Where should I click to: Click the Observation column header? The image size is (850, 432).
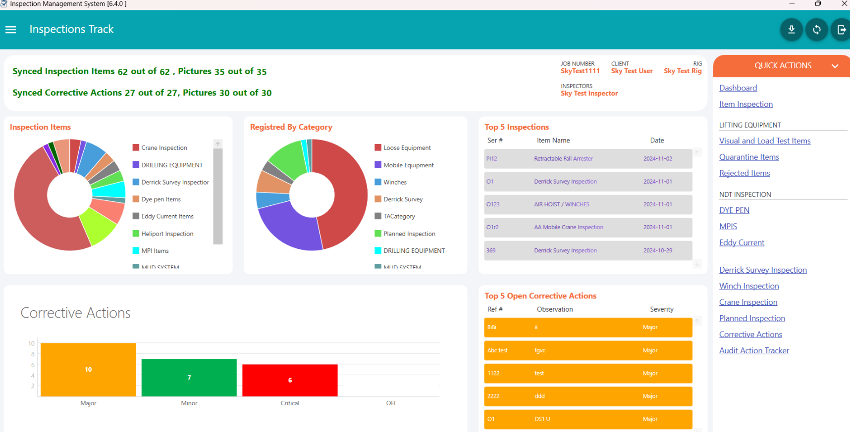tap(555, 309)
